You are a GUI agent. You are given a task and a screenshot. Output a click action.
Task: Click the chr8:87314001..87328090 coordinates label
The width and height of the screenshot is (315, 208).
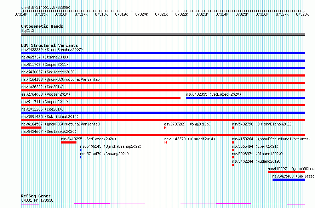coord(46,8)
